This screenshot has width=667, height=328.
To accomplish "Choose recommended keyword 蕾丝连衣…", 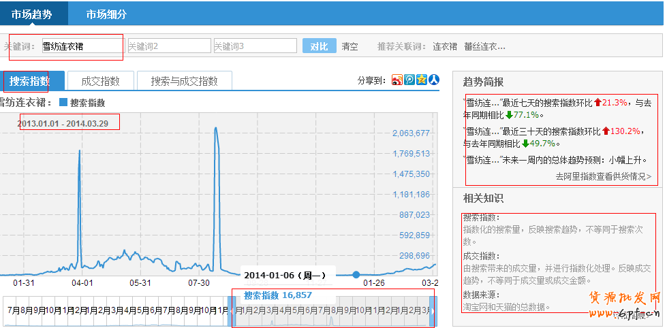I will tap(484, 46).
